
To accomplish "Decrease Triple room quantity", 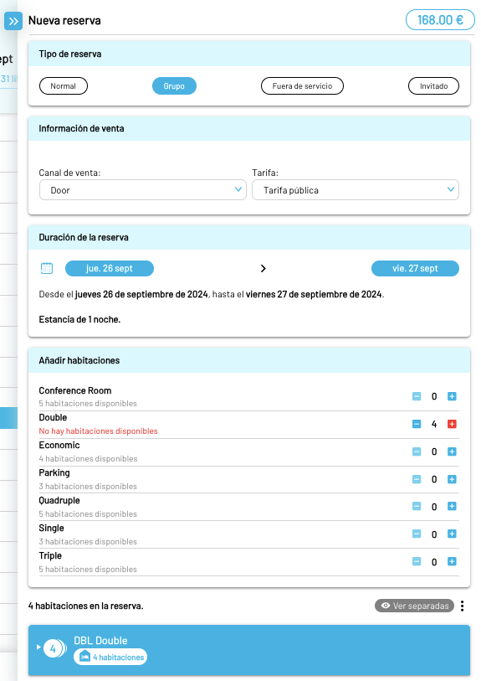I will [417, 561].
